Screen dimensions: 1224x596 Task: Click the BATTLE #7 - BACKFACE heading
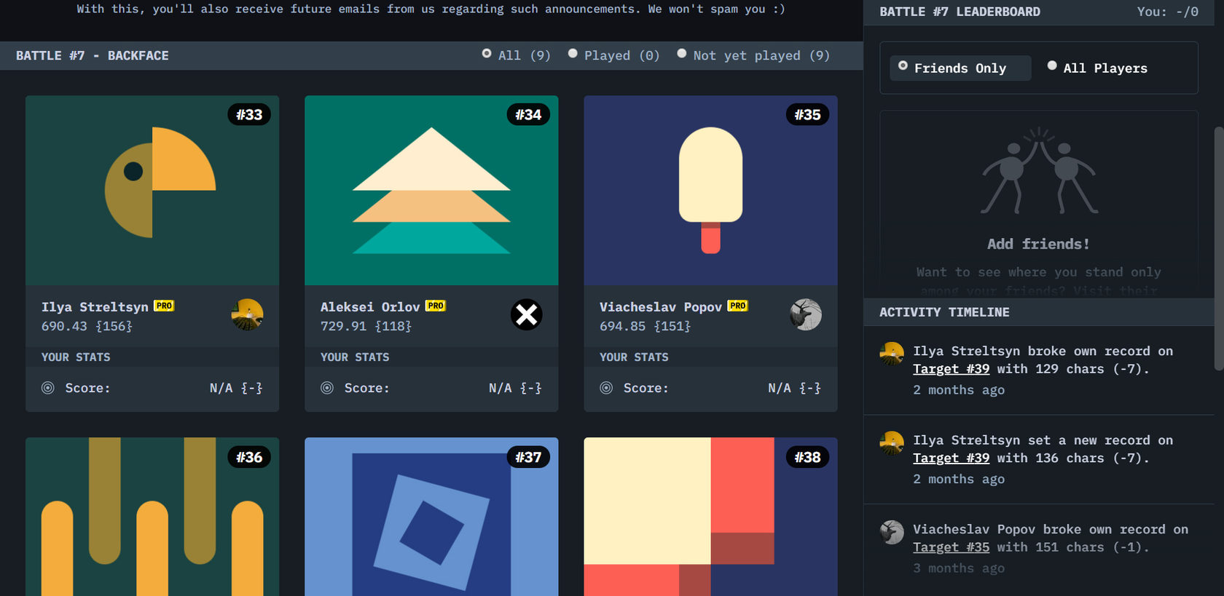93,55
